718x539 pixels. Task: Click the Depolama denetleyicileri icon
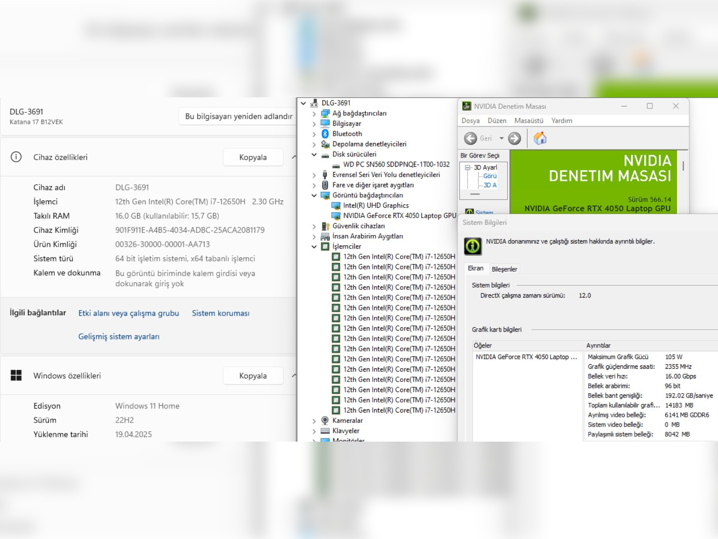click(325, 144)
